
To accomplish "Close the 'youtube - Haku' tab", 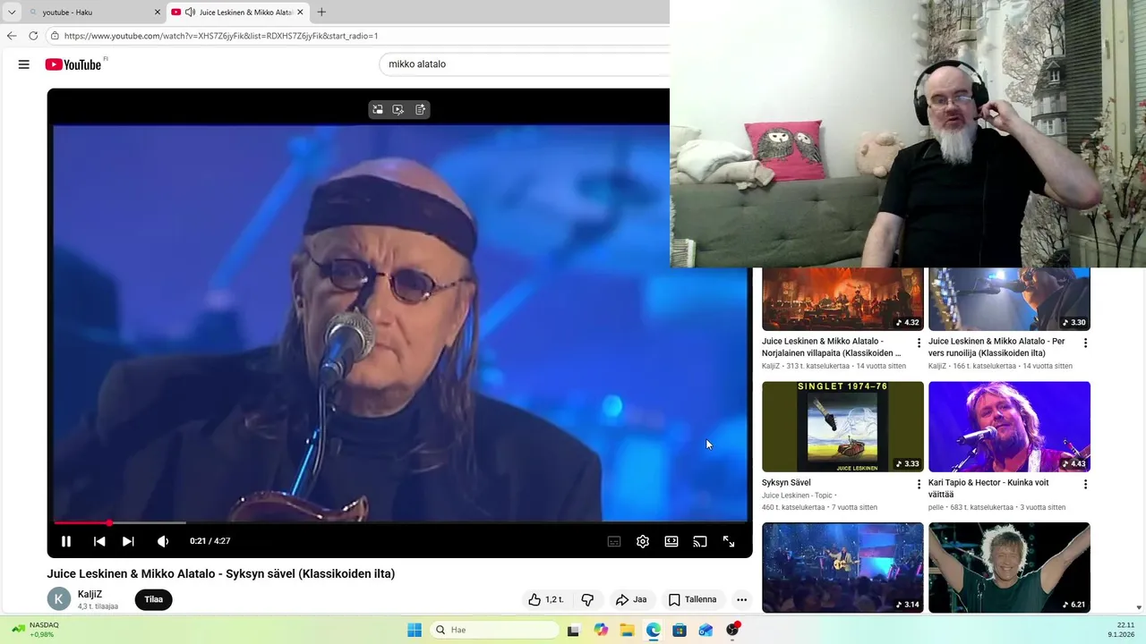I will pos(158,13).
